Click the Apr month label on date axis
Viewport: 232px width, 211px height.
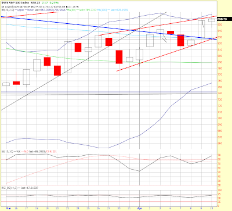140,209
